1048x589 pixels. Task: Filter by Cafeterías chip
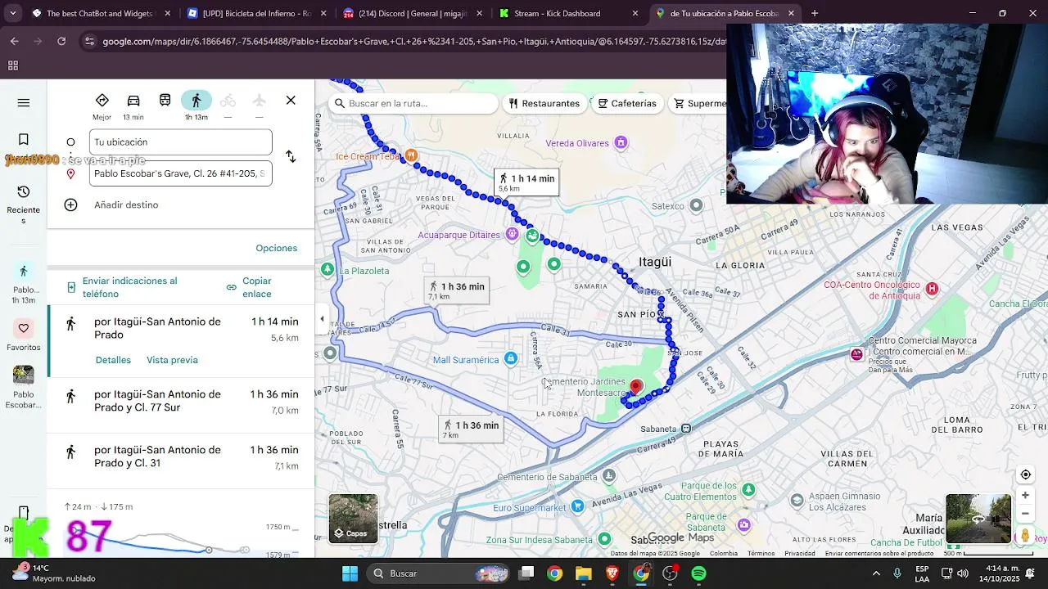(627, 103)
